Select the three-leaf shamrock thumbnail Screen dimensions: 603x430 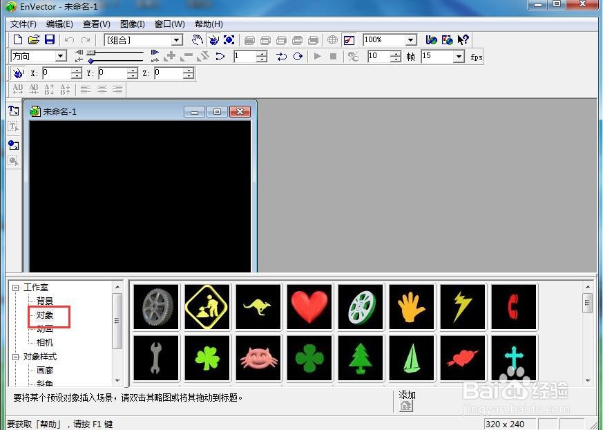207,358
